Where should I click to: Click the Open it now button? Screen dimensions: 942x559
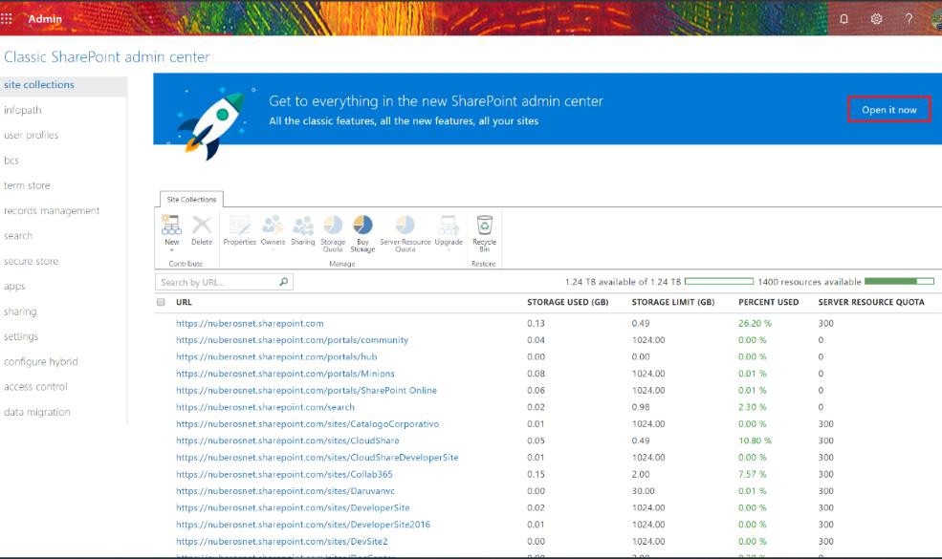(889, 109)
